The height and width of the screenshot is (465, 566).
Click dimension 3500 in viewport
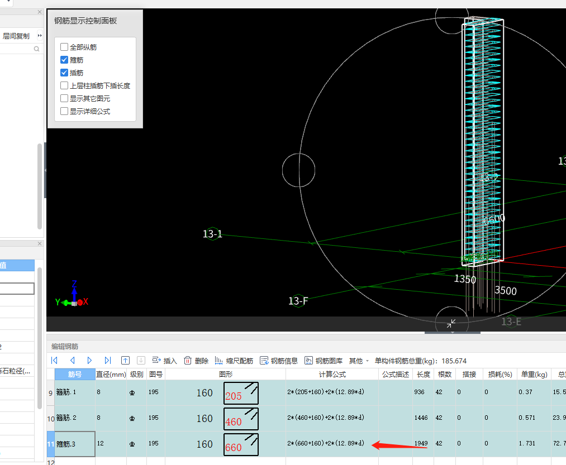click(x=505, y=291)
